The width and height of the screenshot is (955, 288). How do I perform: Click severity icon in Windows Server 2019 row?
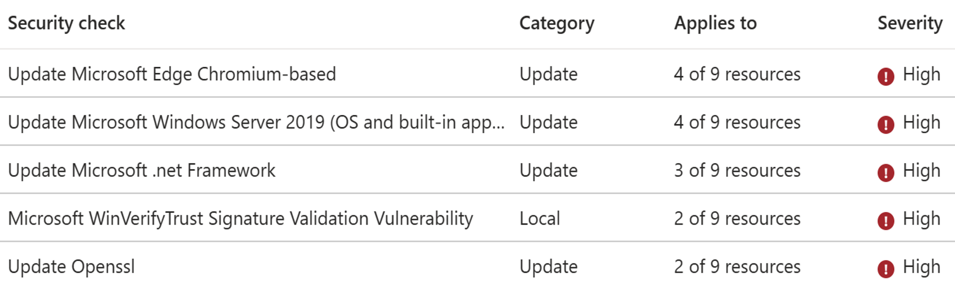[885, 125]
